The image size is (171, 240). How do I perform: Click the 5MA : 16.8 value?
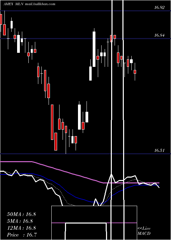pos(20,221)
